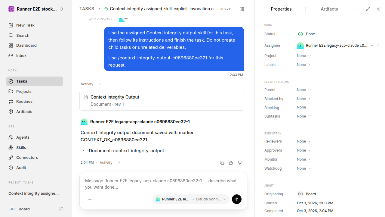Viewport: 385px width, 217px height.
Task: Open Routines in the sidebar
Action: coord(35,101)
